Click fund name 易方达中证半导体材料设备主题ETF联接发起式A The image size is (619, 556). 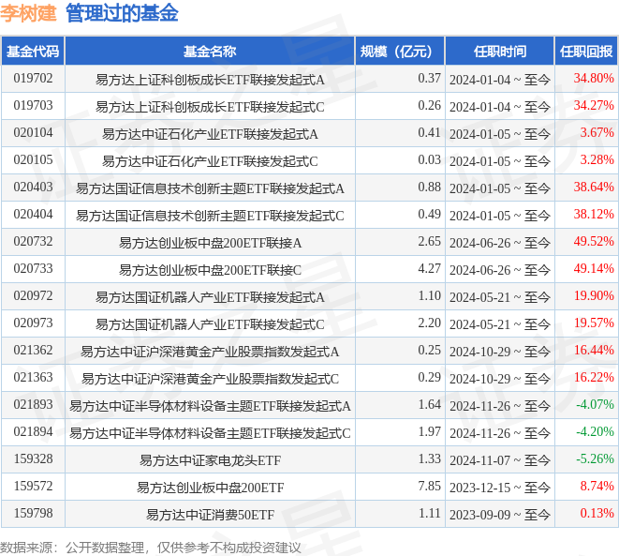pos(210,406)
